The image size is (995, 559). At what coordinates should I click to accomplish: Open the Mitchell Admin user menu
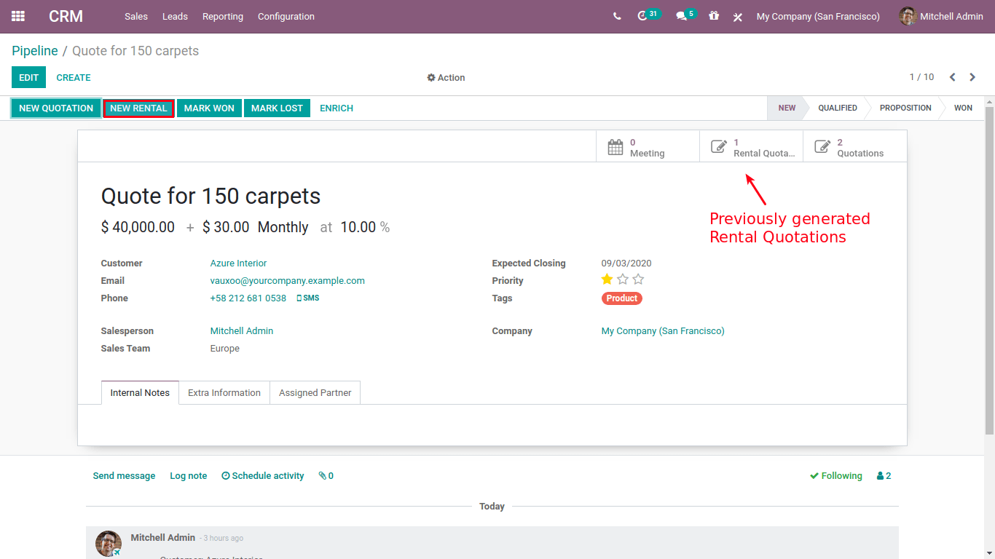click(x=941, y=16)
